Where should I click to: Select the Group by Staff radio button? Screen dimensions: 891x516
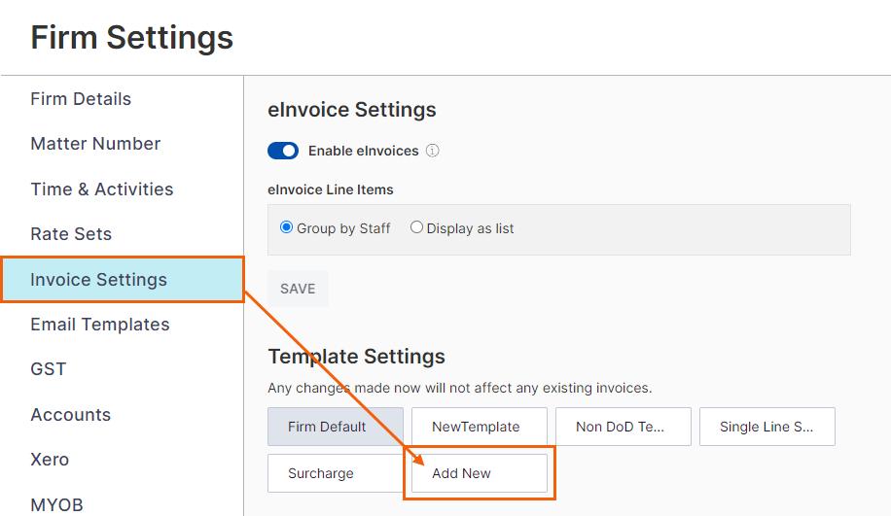tap(286, 227)
